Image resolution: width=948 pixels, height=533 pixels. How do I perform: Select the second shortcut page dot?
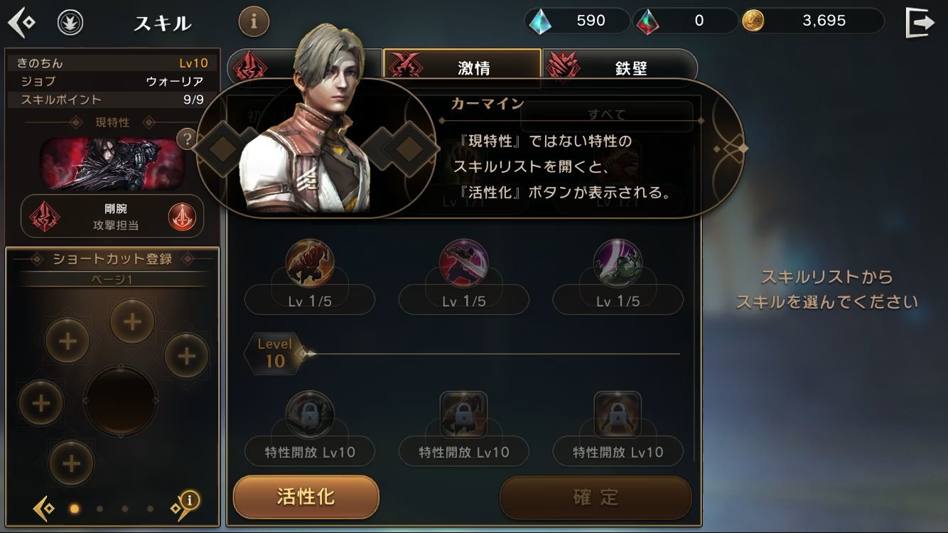[99, 509]
